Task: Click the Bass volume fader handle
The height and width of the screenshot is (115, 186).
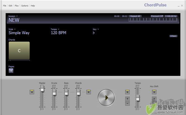Action: click(x=66, y=92)
